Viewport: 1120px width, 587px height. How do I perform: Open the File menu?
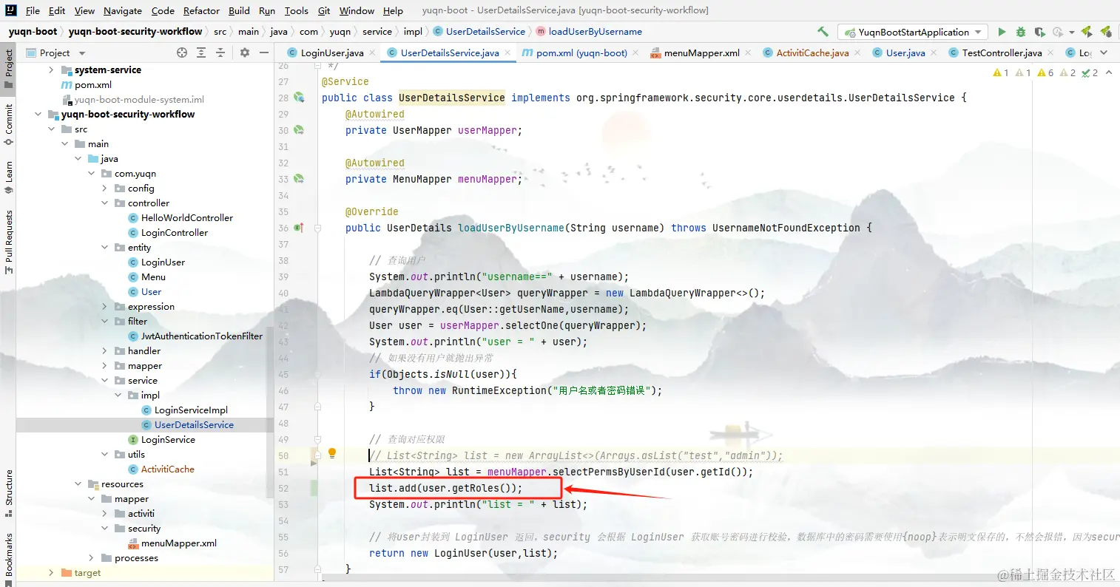[x=33, y=10]
